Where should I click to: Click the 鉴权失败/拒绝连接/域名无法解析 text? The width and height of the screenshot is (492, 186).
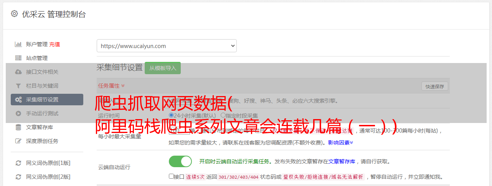[323, 177]
